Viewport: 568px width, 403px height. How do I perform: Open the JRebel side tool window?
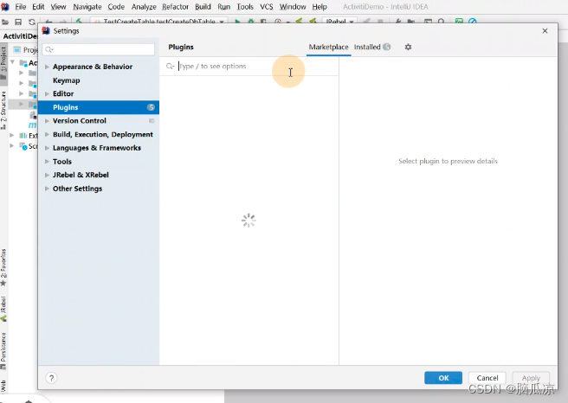[3, 309]
